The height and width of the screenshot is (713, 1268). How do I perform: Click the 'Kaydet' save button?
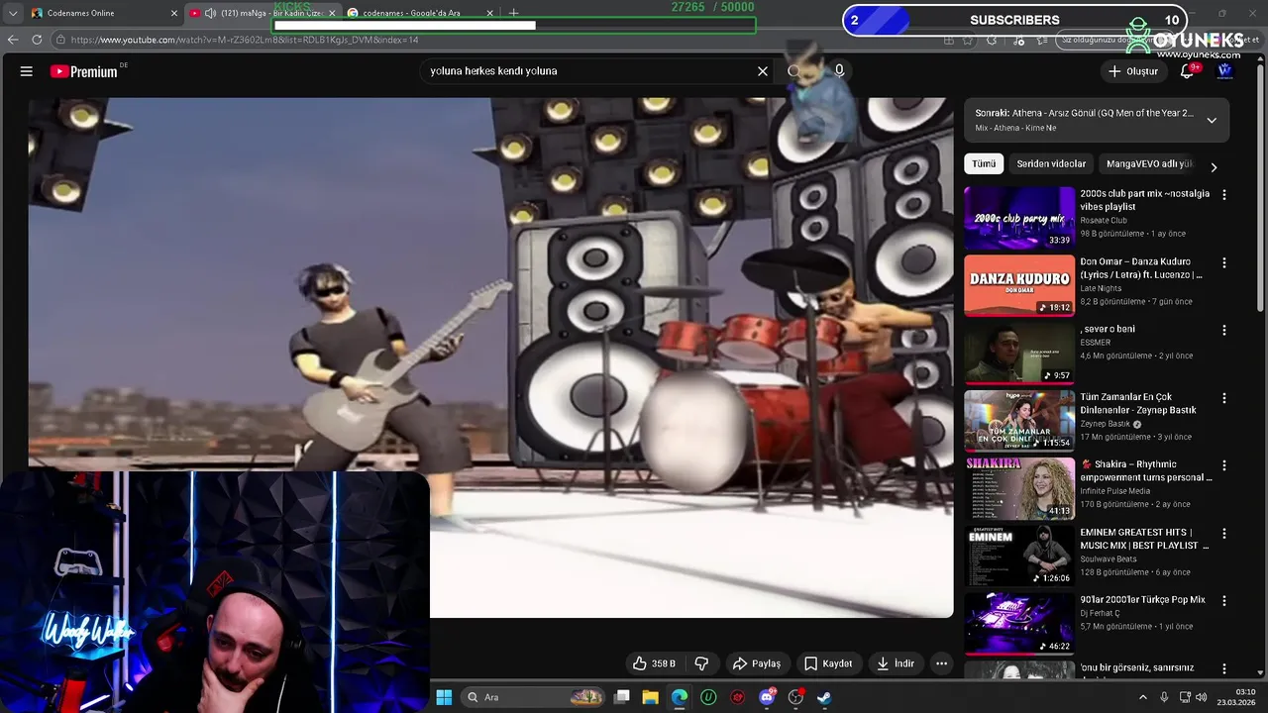[828, 663]
